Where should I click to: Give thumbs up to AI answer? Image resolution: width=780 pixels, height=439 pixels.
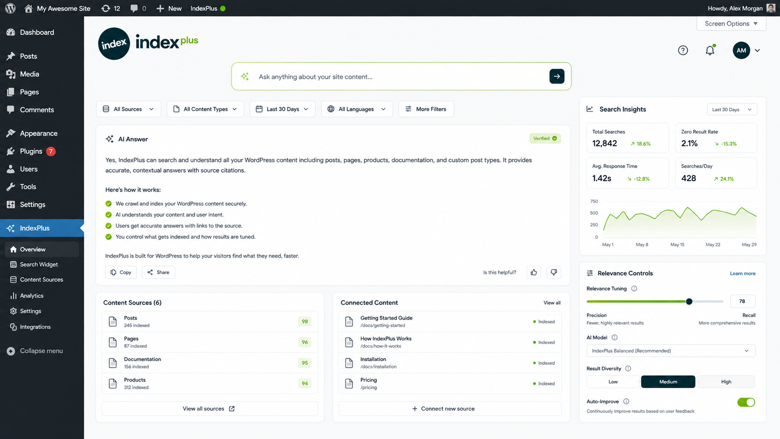tap(534, 272)
